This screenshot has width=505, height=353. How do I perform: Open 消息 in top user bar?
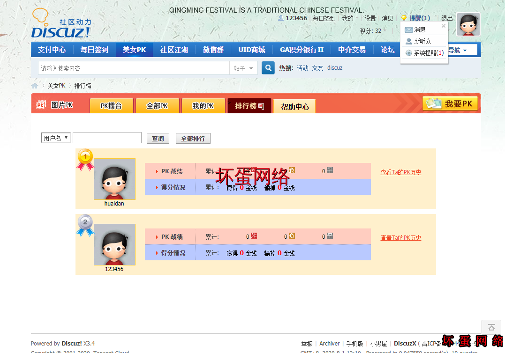click(387, 18)
